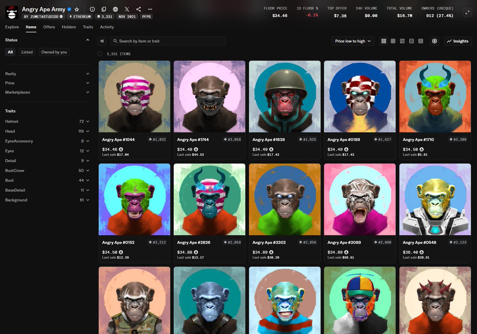Open the Items tab
This screenshot has width=477, height=334.
coord(31,27)
